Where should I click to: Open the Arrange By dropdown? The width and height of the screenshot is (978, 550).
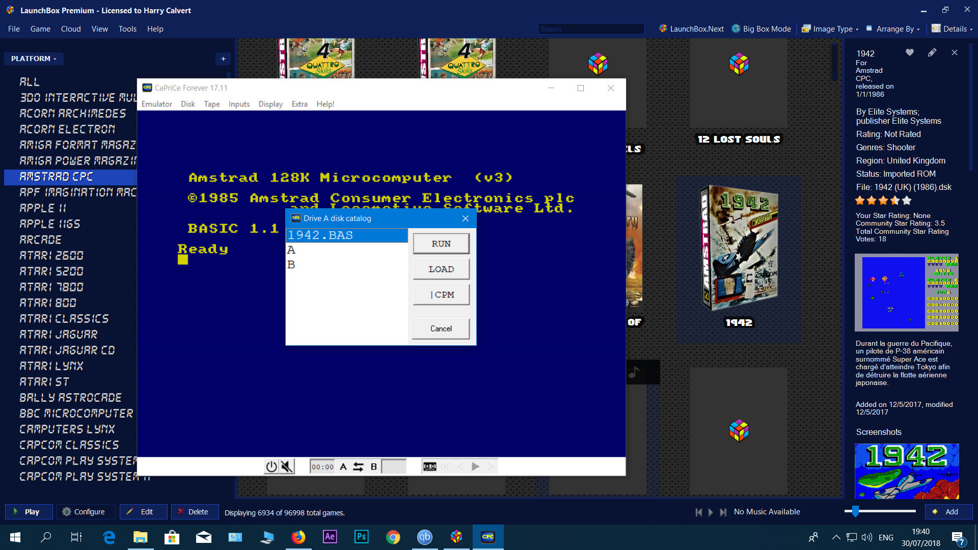click(x=892, y=29)
